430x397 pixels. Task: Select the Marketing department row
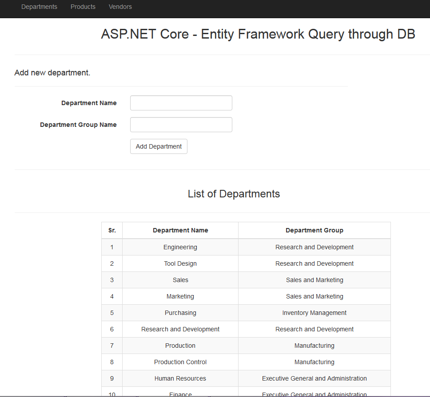[x=180, y=296]
